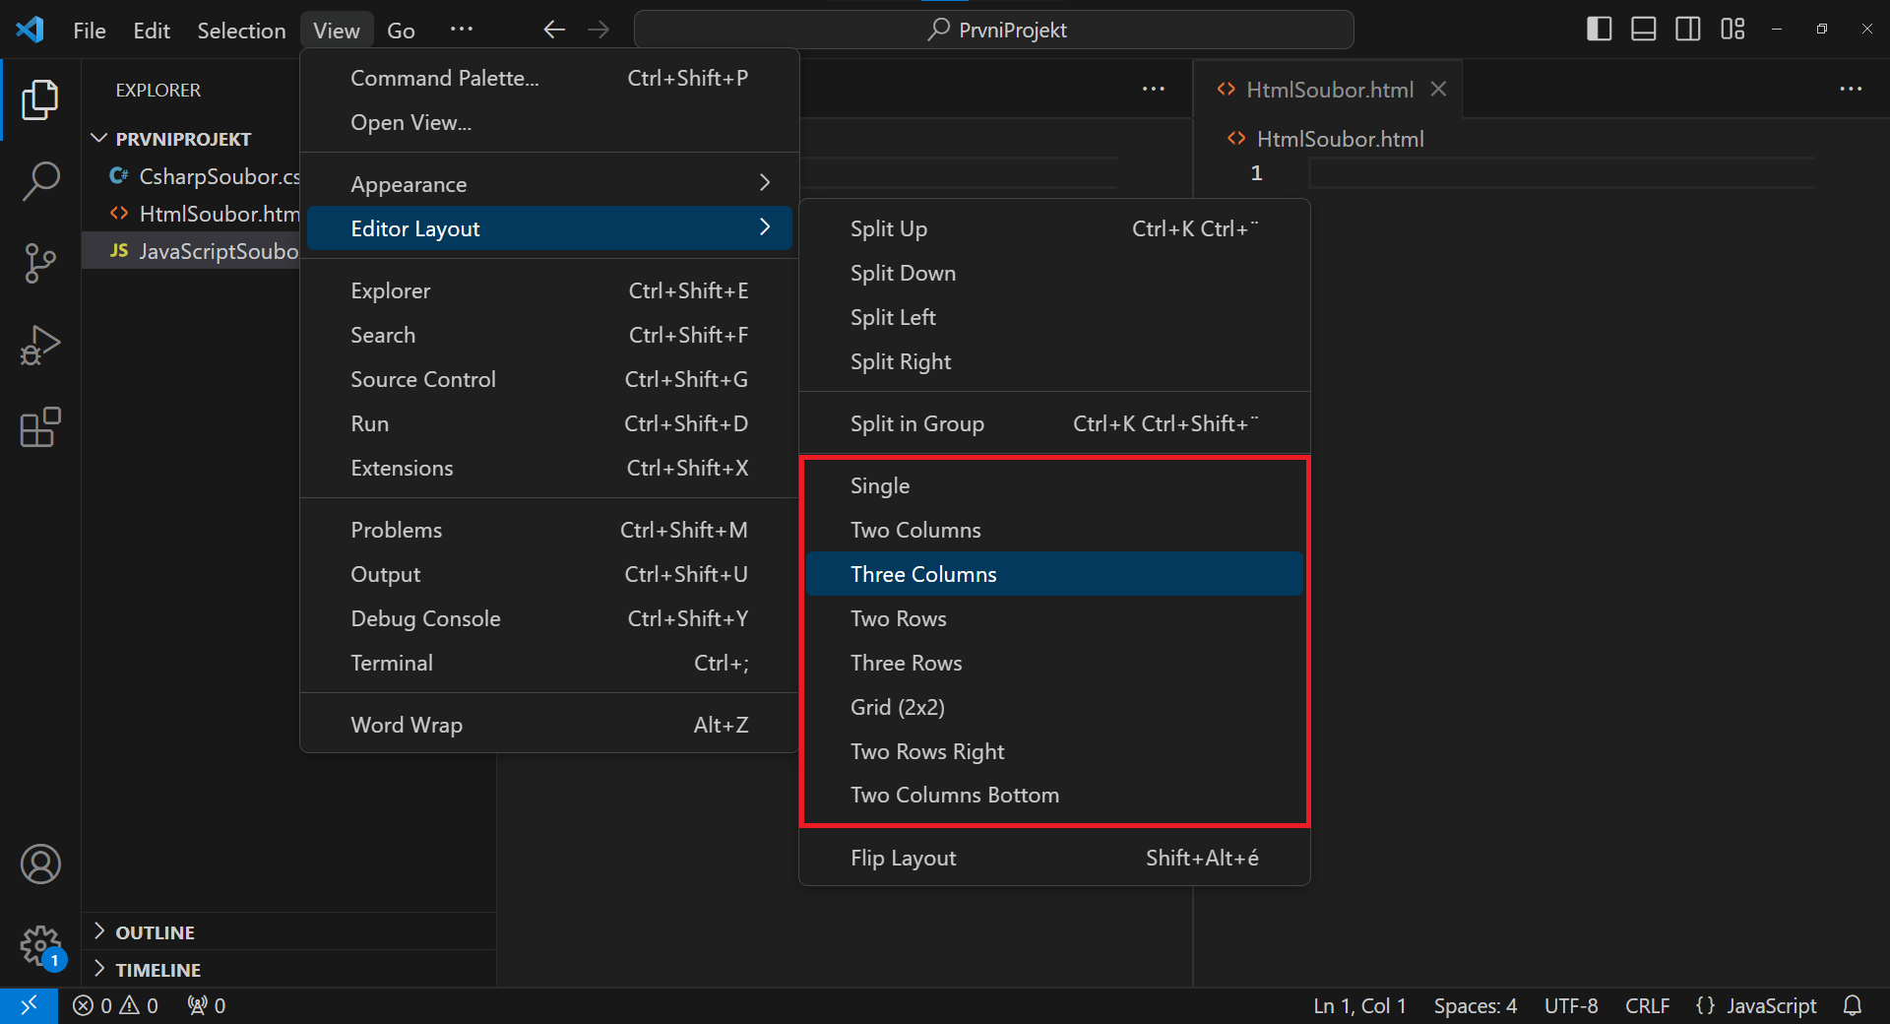Click the remote window icon bottom-left
This screenshot has width=1890, height=1024.
tap(30, 1005)
